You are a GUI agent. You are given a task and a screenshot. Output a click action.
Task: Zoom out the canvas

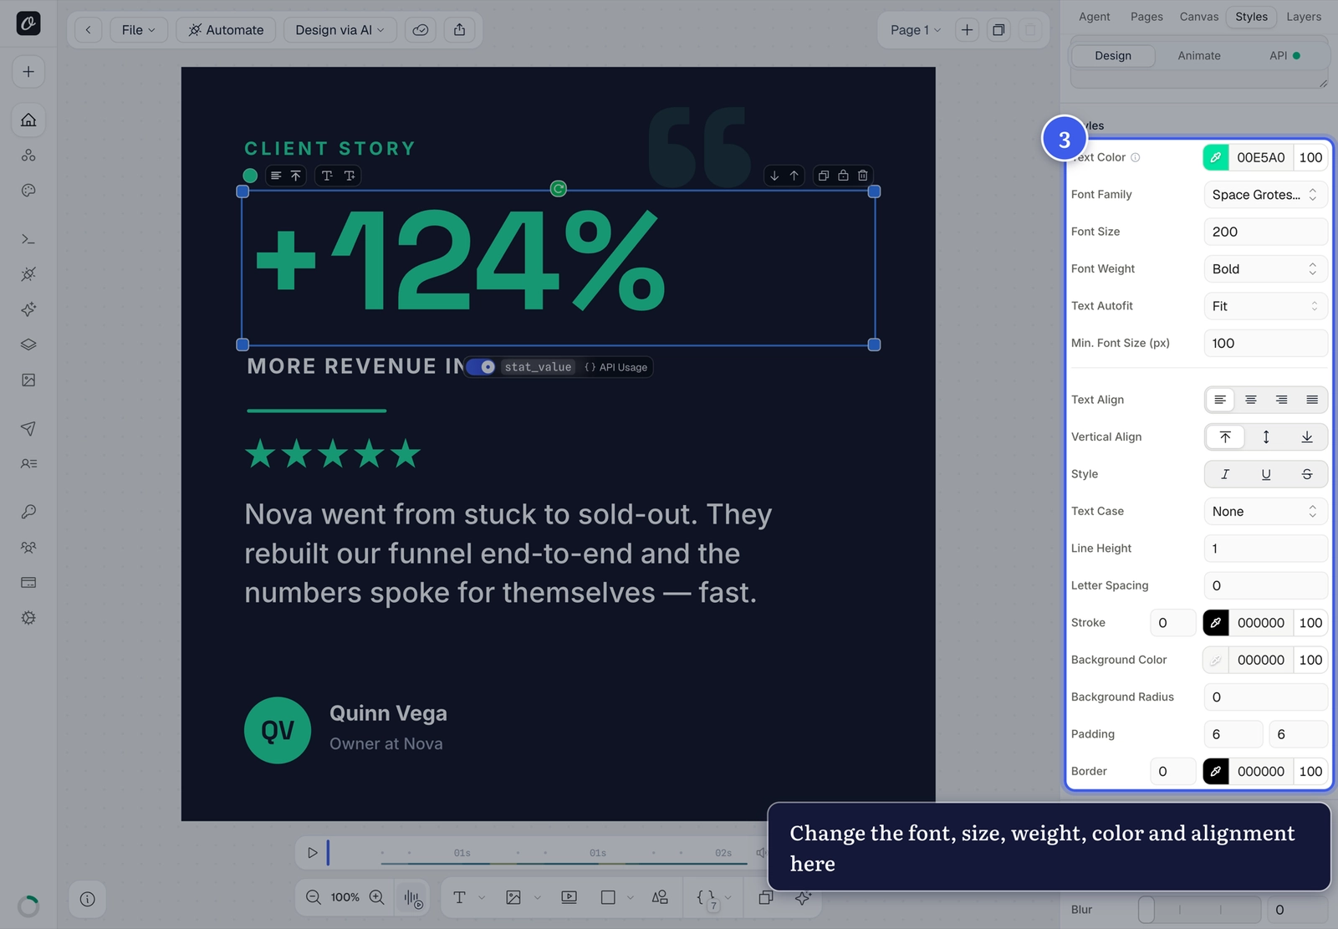tap(314, 897)
